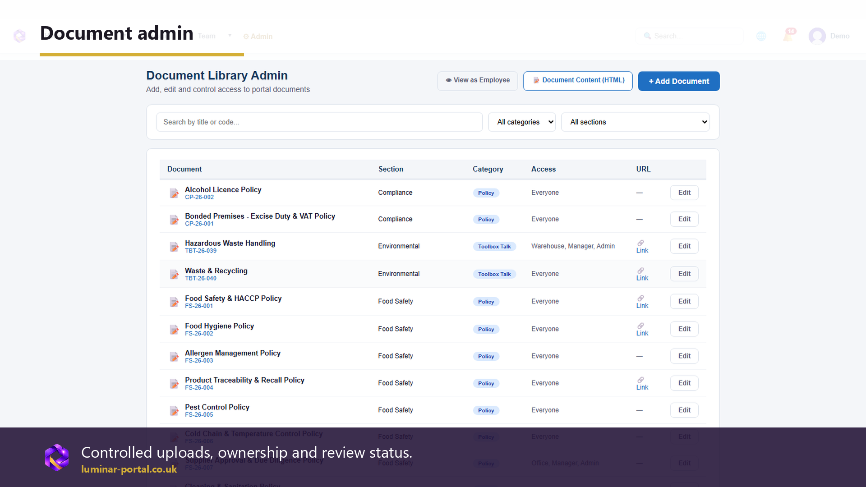The image size is (866, 487).
Task: Edit the Allergen Management Policy row
Action: coord(684,356)
